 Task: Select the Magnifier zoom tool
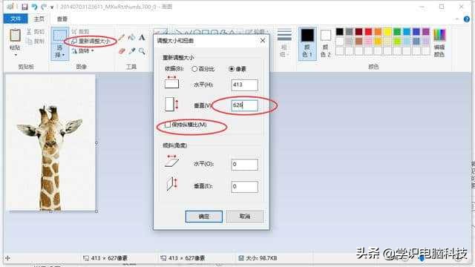142,51
